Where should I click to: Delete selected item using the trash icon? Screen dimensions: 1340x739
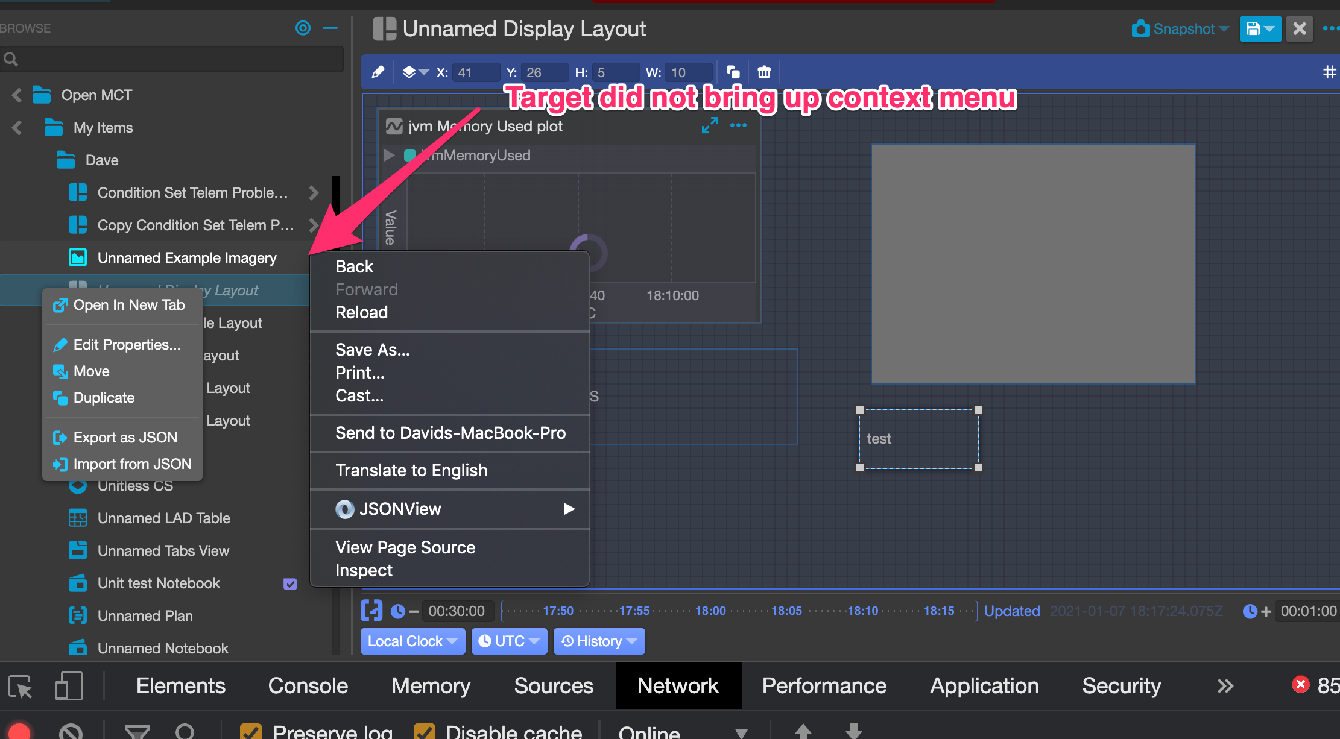(x=763, y=72)
